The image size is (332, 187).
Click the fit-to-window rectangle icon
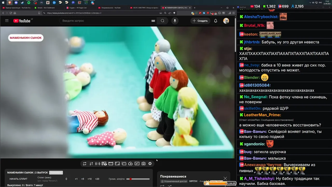pos(117,164)
